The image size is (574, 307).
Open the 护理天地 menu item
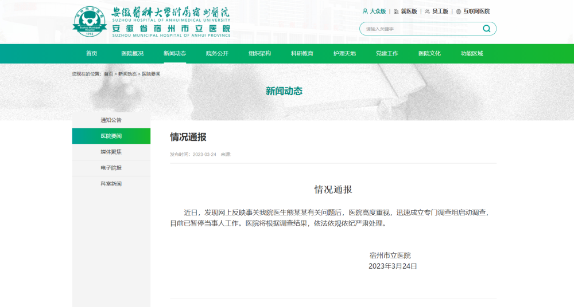(x=344, y=53)
